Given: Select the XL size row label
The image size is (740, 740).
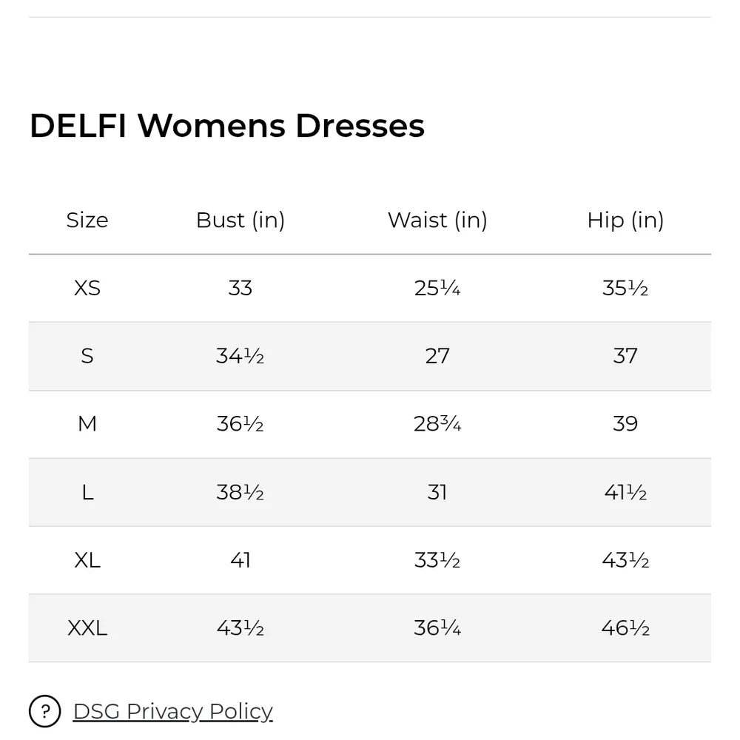Looking at the screenshot, I should point(87,560).
